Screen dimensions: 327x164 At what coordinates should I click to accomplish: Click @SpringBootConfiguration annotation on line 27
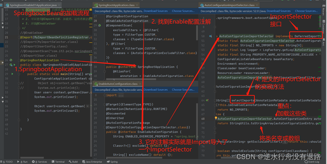(127, 16)
